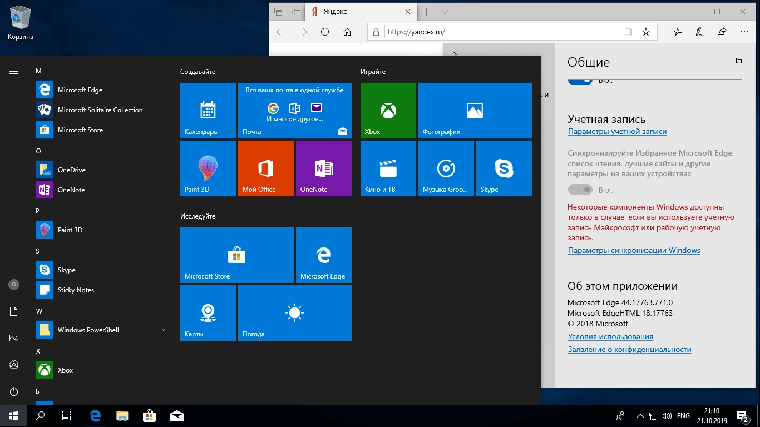Open the Мой Office tile
This screenshot has width=760, height=427.
click(266, 168)
